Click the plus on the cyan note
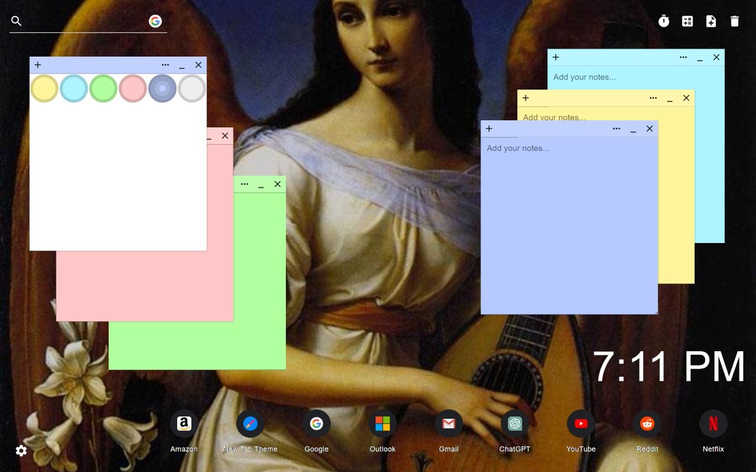Image resolution: width=756 pixels, height=472 pixels. pyautogui.click(x=556, y=57)
